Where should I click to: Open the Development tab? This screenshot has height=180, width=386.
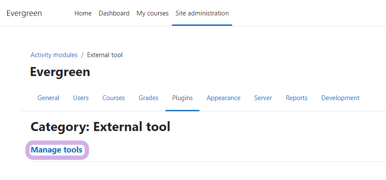click(x=340, y=98)
